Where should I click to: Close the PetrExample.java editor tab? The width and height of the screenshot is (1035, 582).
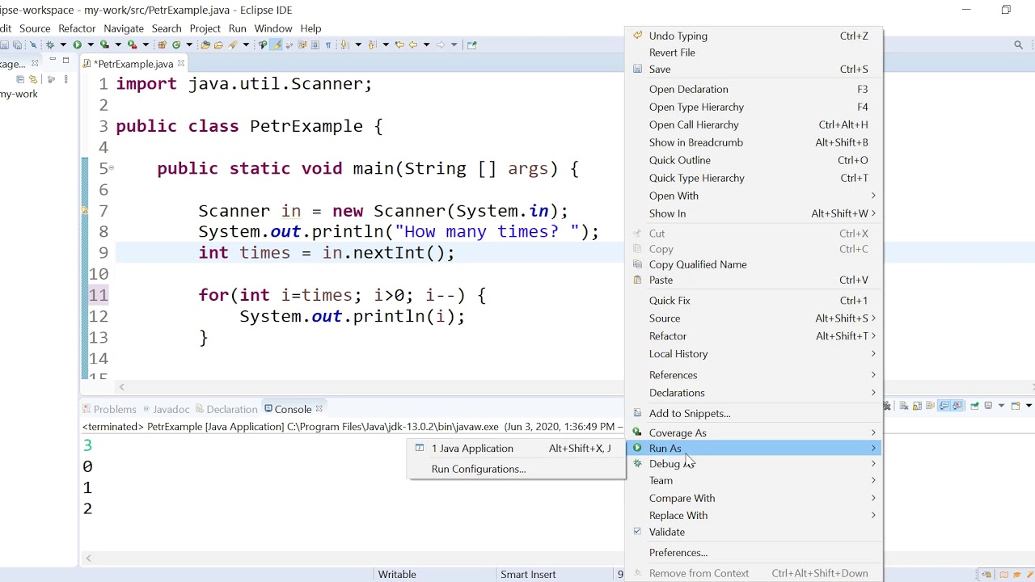pos(181,64)
